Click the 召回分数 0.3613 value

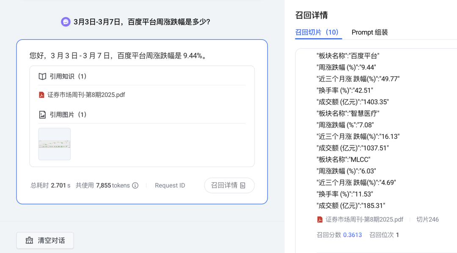(x=339, y=235)
